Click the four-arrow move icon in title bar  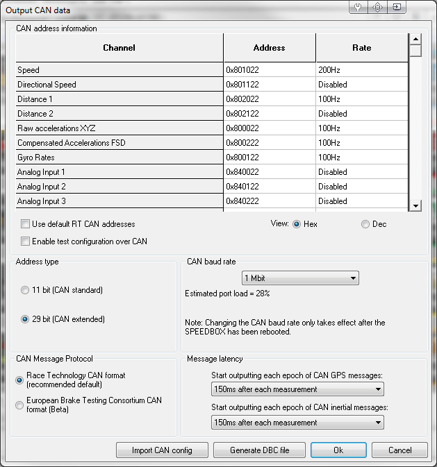377,7
